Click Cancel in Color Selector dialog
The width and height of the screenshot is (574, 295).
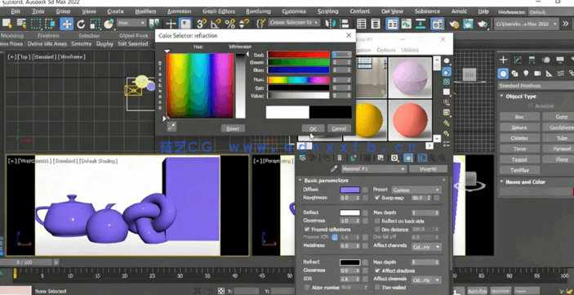point(339,128)
